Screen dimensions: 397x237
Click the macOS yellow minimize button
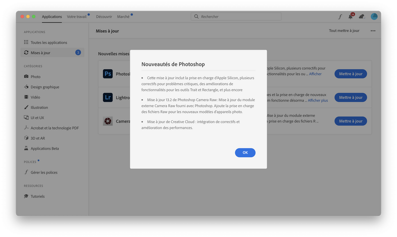[28, 17]
